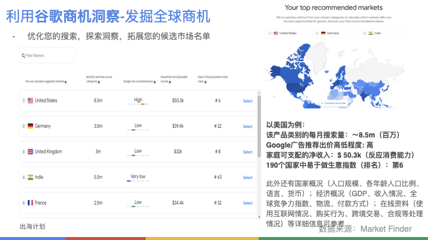428x240 pixels.
Task: Click the France flag icon in table
Action: (x=30, y=203)
